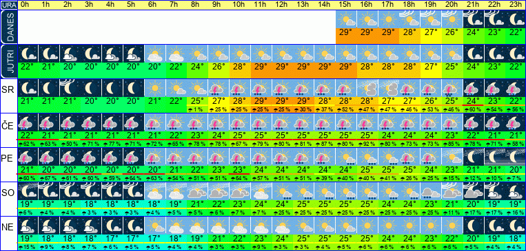Click the SR 16h foggy cloud icon
Screen dimensions: 526x251
(x=367, y=88)
